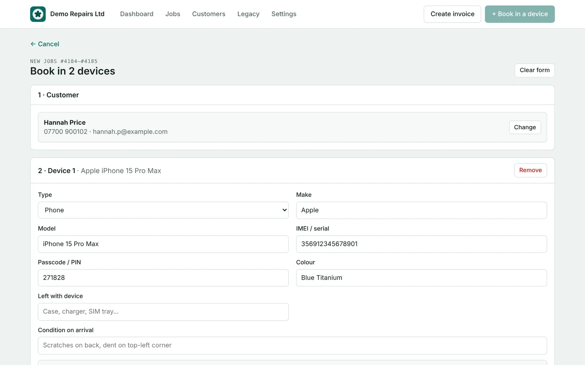Click the Demo Repairs Ltd brand name
585x365 pixels.
77,14
